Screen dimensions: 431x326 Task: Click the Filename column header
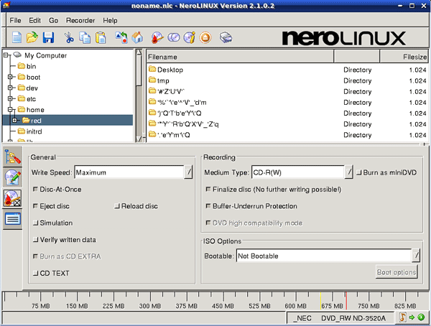(240, 57)
